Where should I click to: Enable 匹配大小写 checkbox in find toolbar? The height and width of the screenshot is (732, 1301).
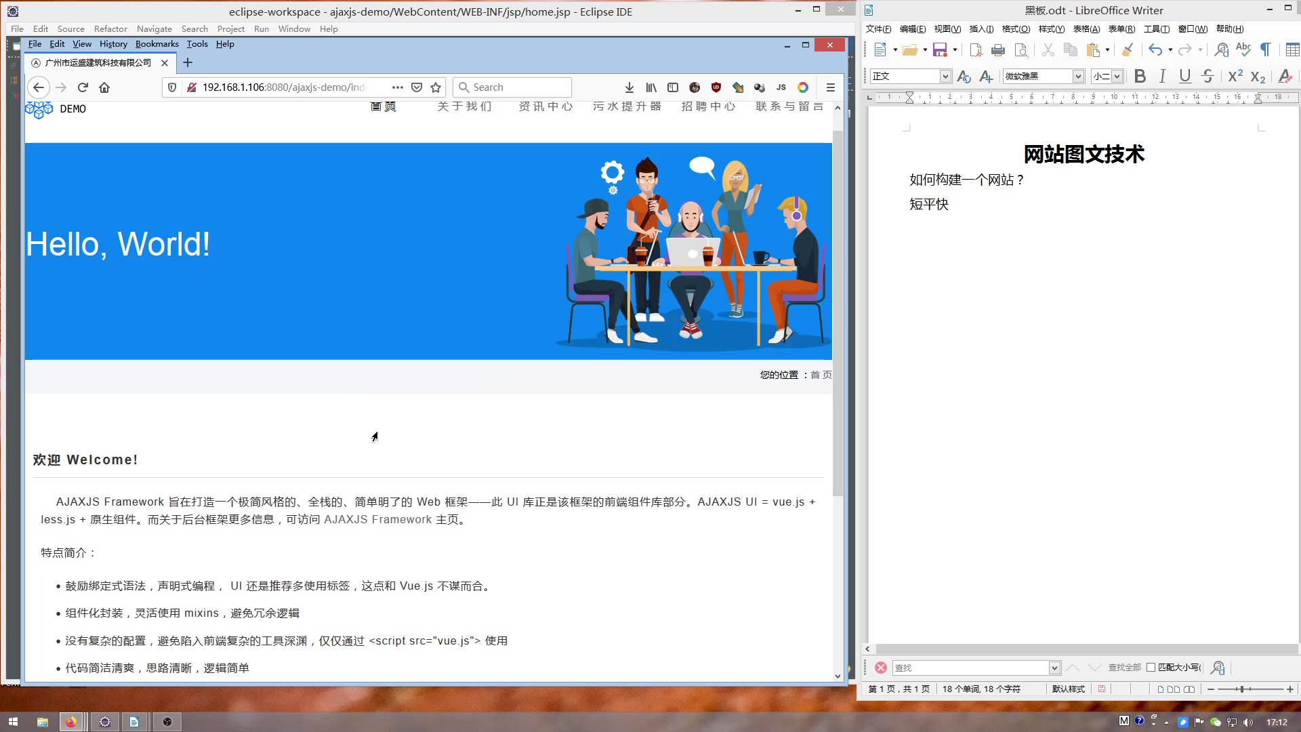(1151, 668)
